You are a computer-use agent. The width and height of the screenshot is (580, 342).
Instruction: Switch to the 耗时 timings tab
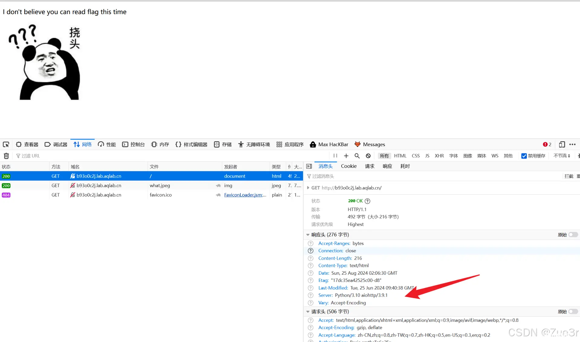[405, 166]
